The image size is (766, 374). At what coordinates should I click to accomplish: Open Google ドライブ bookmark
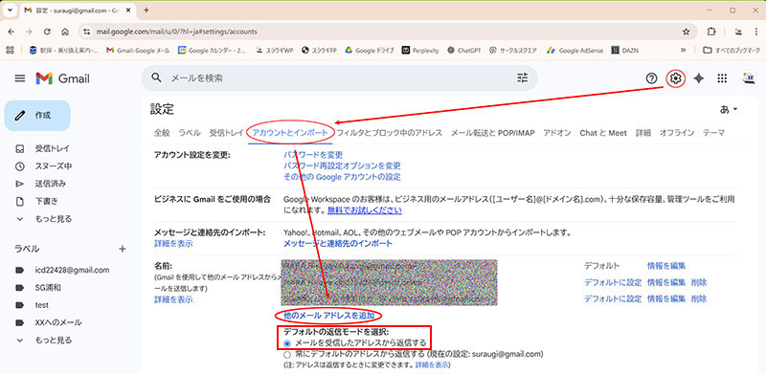point(370,50)
